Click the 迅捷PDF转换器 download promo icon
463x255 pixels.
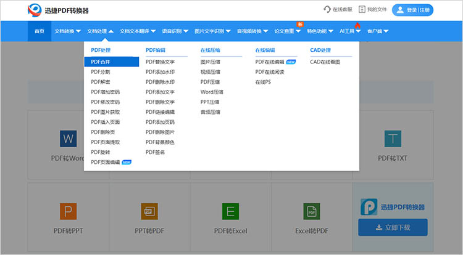tap(369, 207)
